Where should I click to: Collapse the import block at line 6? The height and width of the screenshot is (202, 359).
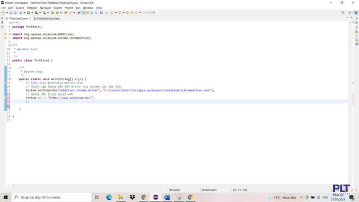[11, 34]
